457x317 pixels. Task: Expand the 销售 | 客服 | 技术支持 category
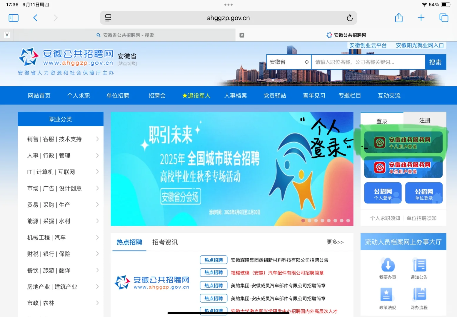point(61,139)
